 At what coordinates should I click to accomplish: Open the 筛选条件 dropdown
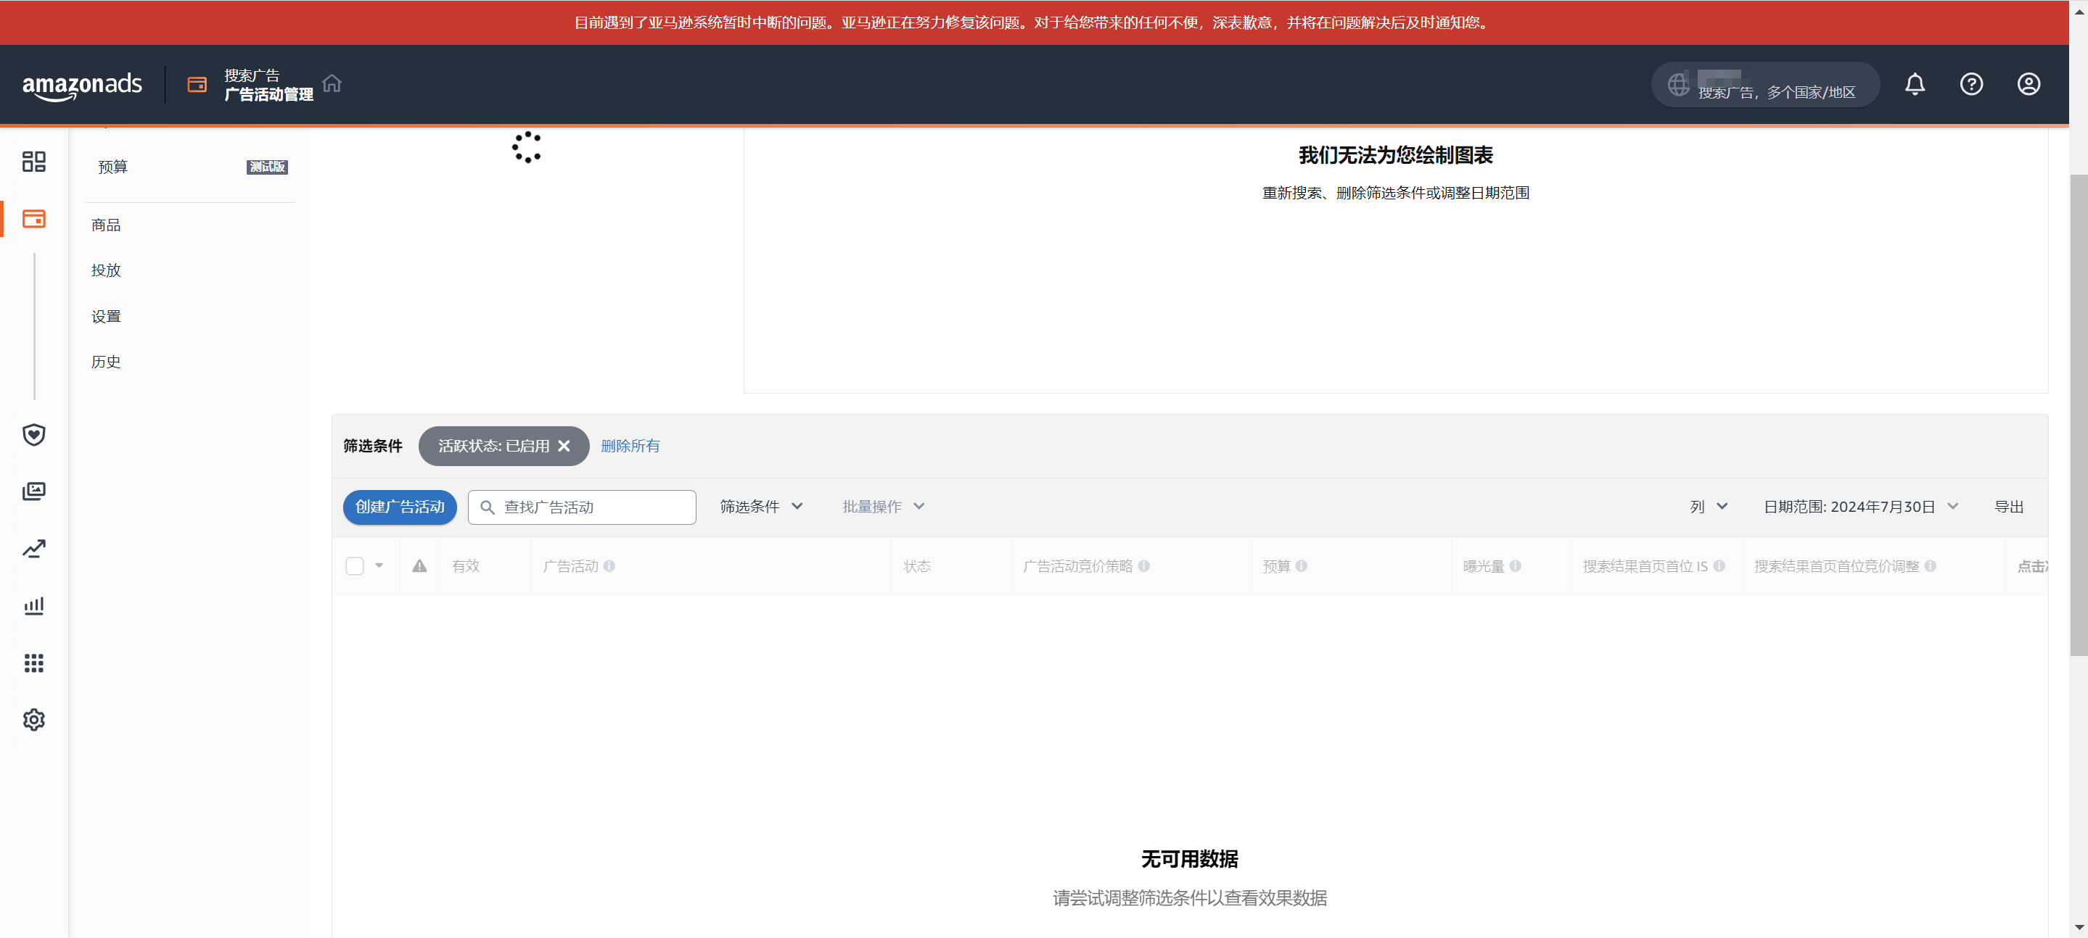click(760, 507)
